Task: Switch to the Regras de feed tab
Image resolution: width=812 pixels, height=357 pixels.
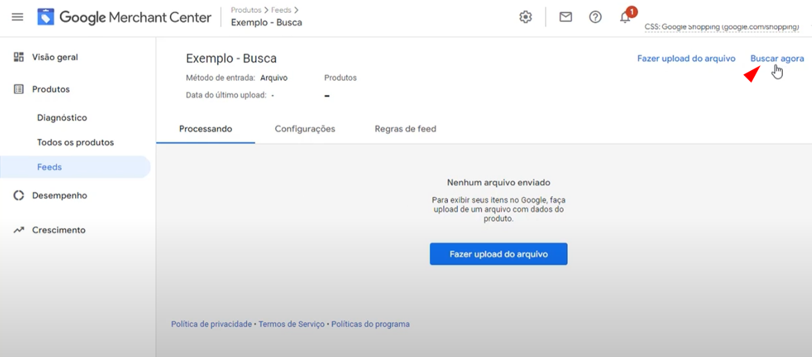Action: pos(405,128)
